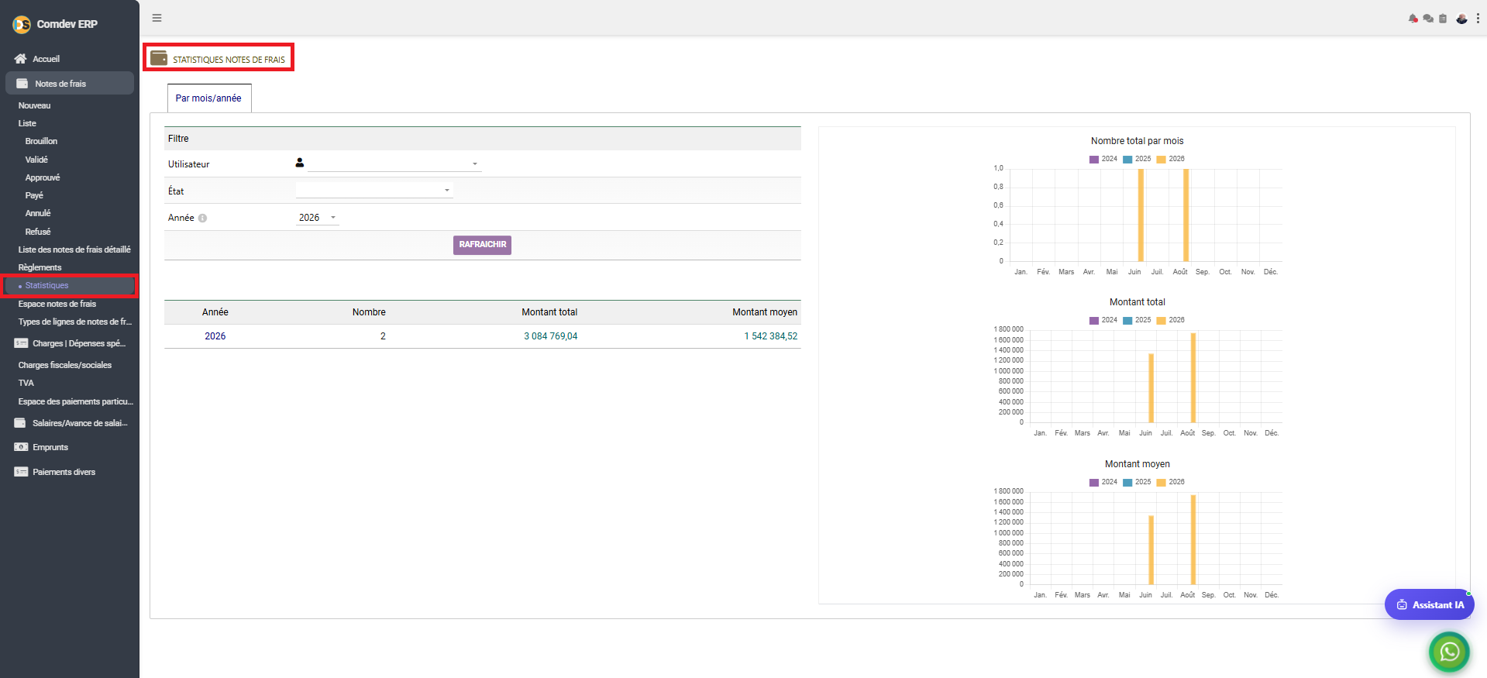Show Annulé notes list
Screen dimensions: 1487x678
click(x=38, y=213)
